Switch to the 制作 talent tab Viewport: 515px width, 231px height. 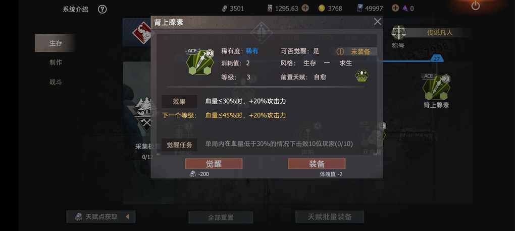[x=55, y=62]
